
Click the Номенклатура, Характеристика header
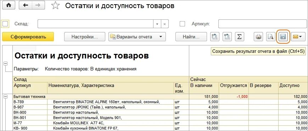111,88
